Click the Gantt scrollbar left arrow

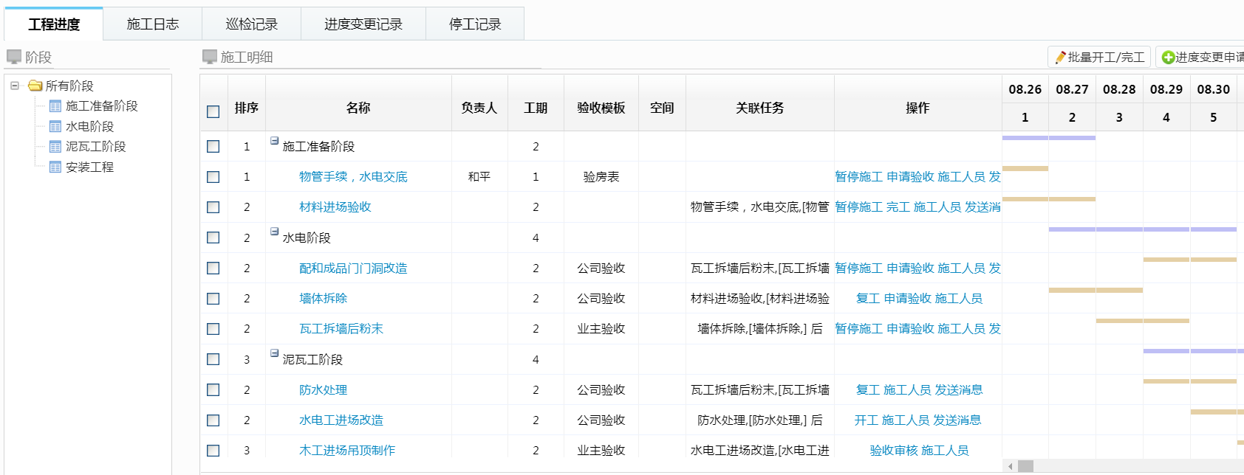click(1010, 466)
